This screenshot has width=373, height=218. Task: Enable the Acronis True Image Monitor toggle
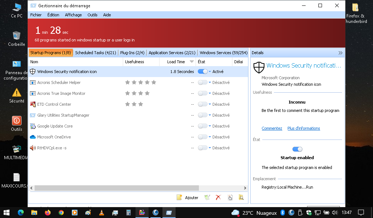[203, 93]
